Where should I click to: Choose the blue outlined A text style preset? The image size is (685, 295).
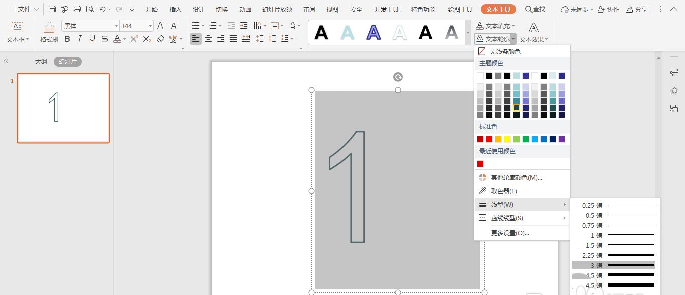point(373,33)
